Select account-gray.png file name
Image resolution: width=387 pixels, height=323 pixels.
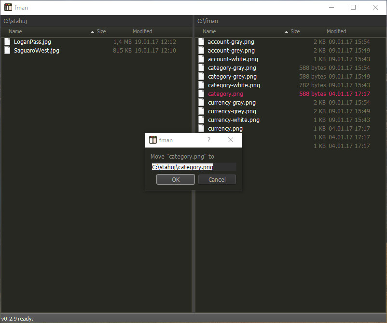231,42
